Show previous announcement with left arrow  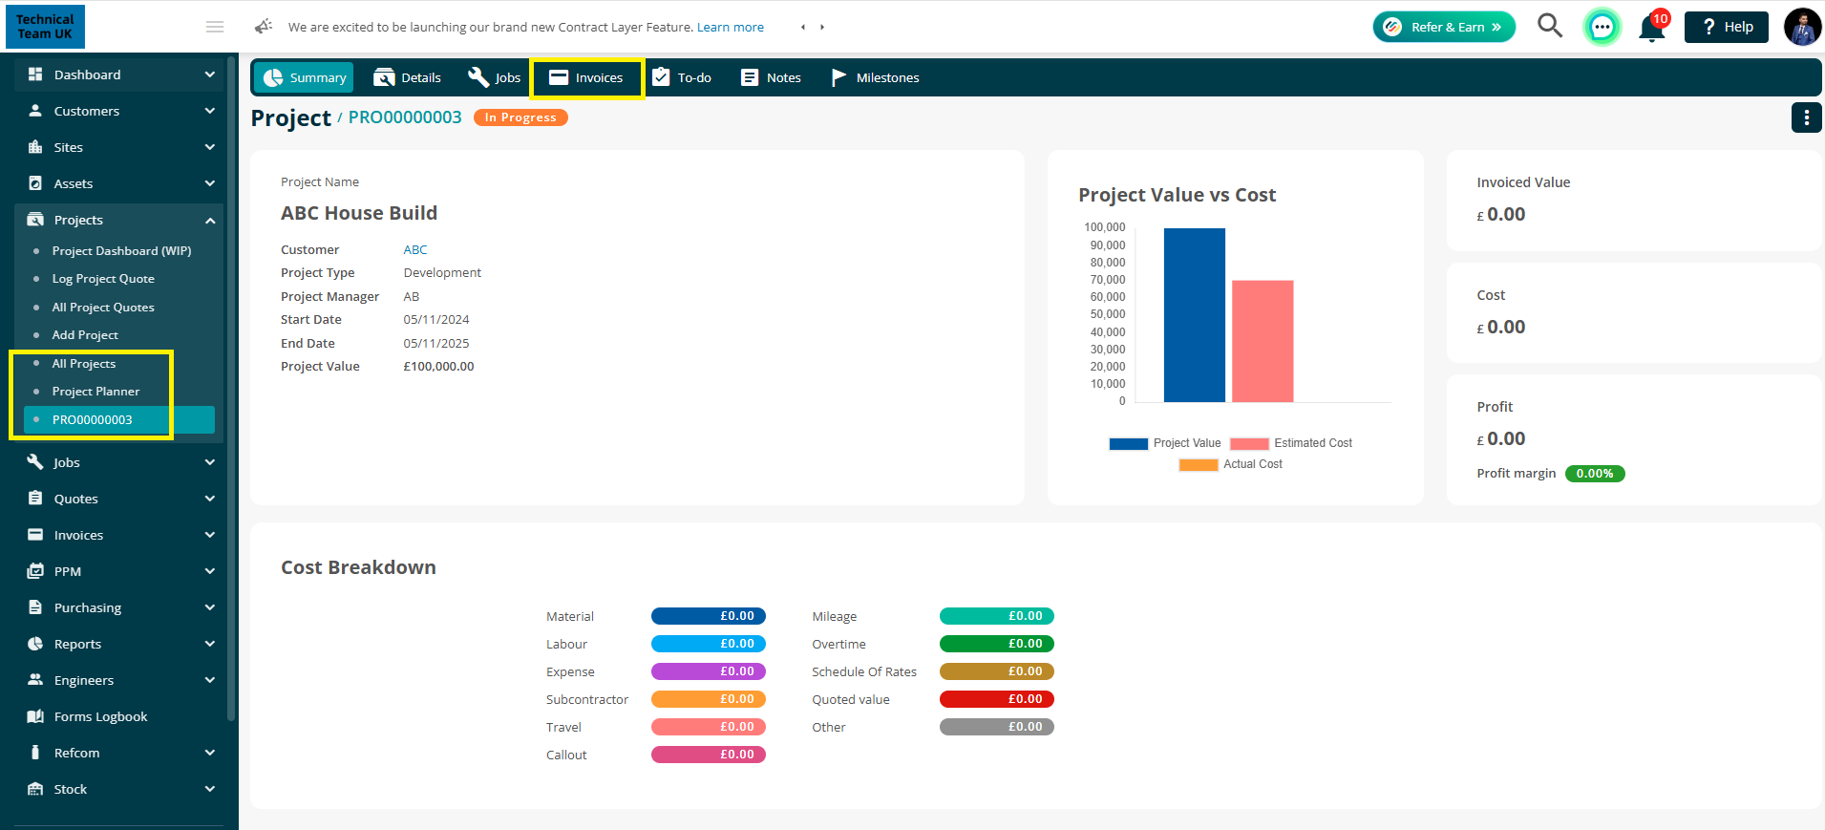click(803, 27)
